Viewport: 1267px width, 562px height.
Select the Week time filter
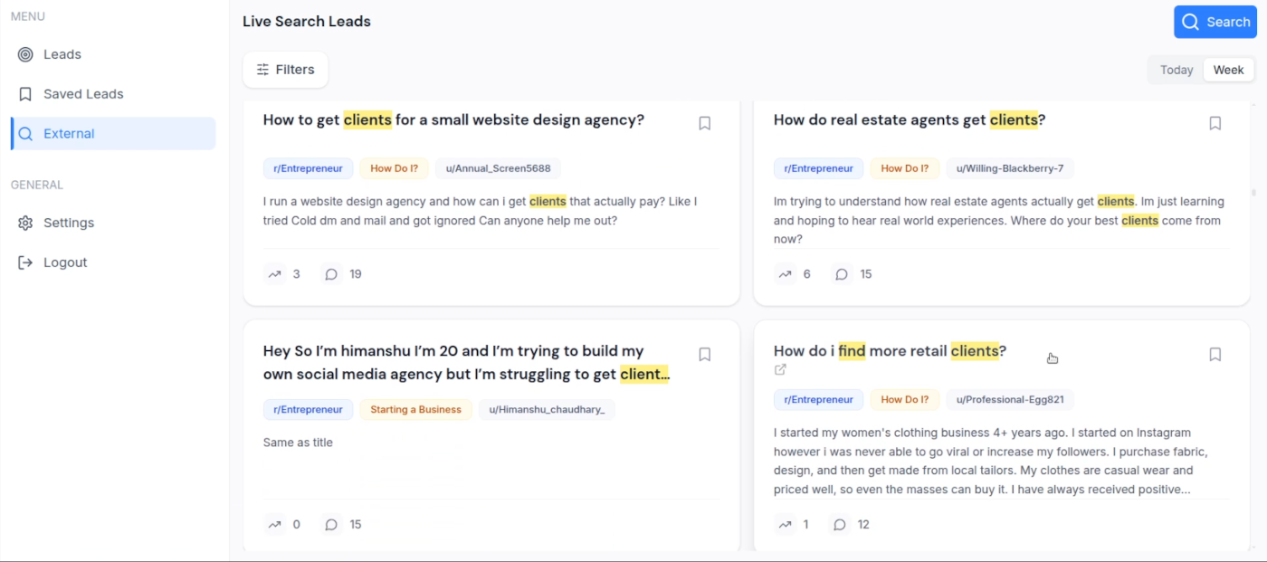(1228, 69)
